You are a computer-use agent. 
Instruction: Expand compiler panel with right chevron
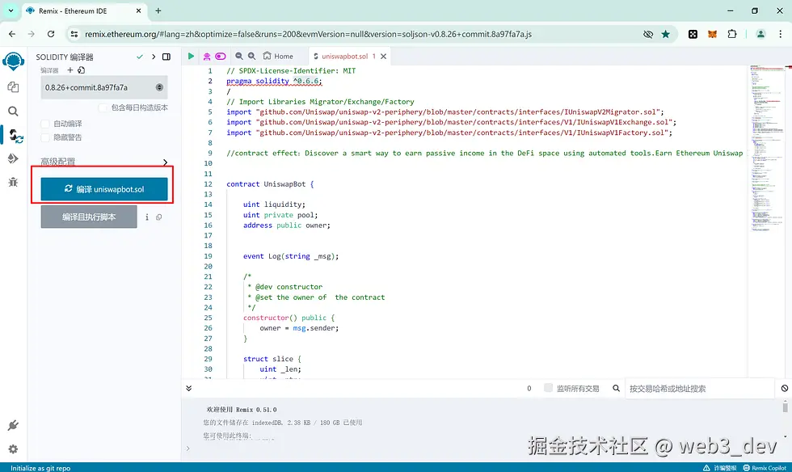(x=154, y=57)
